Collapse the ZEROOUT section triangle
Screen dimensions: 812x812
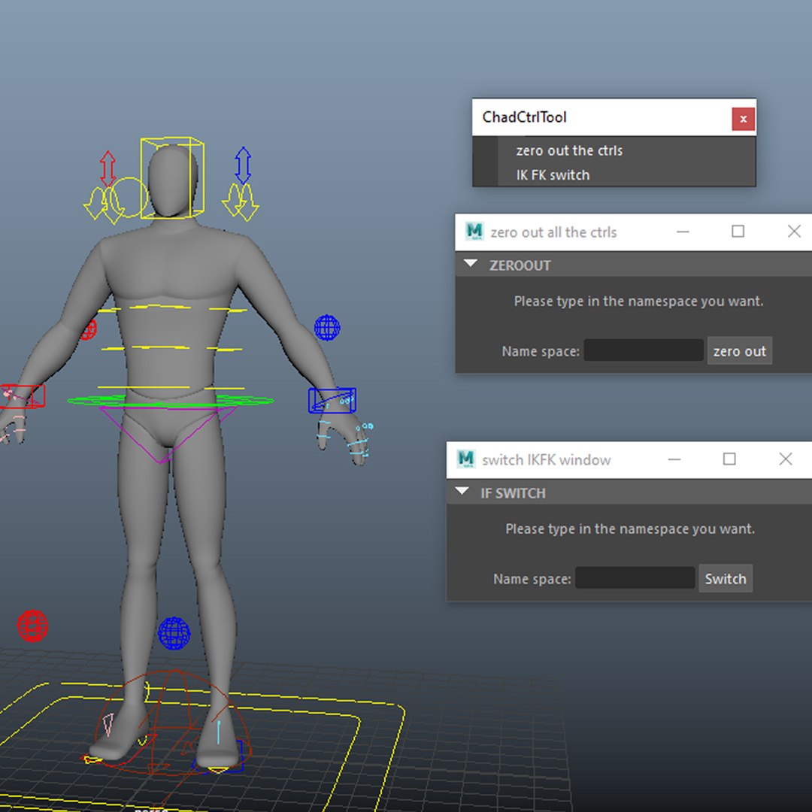pyautogui.click(x=470, y=264)
